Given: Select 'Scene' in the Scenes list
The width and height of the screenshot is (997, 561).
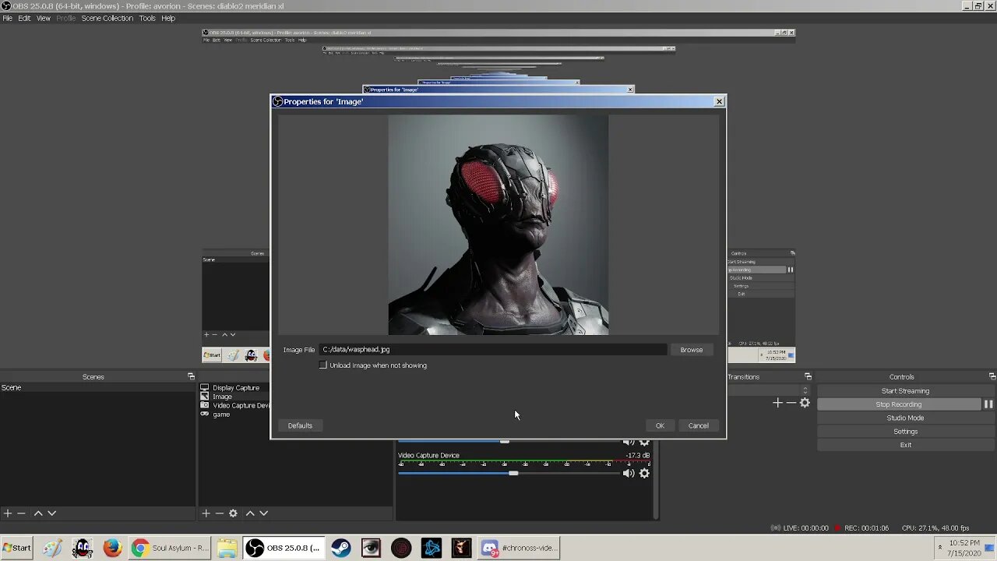Looking at the screenshot, I should coord(11,387).
